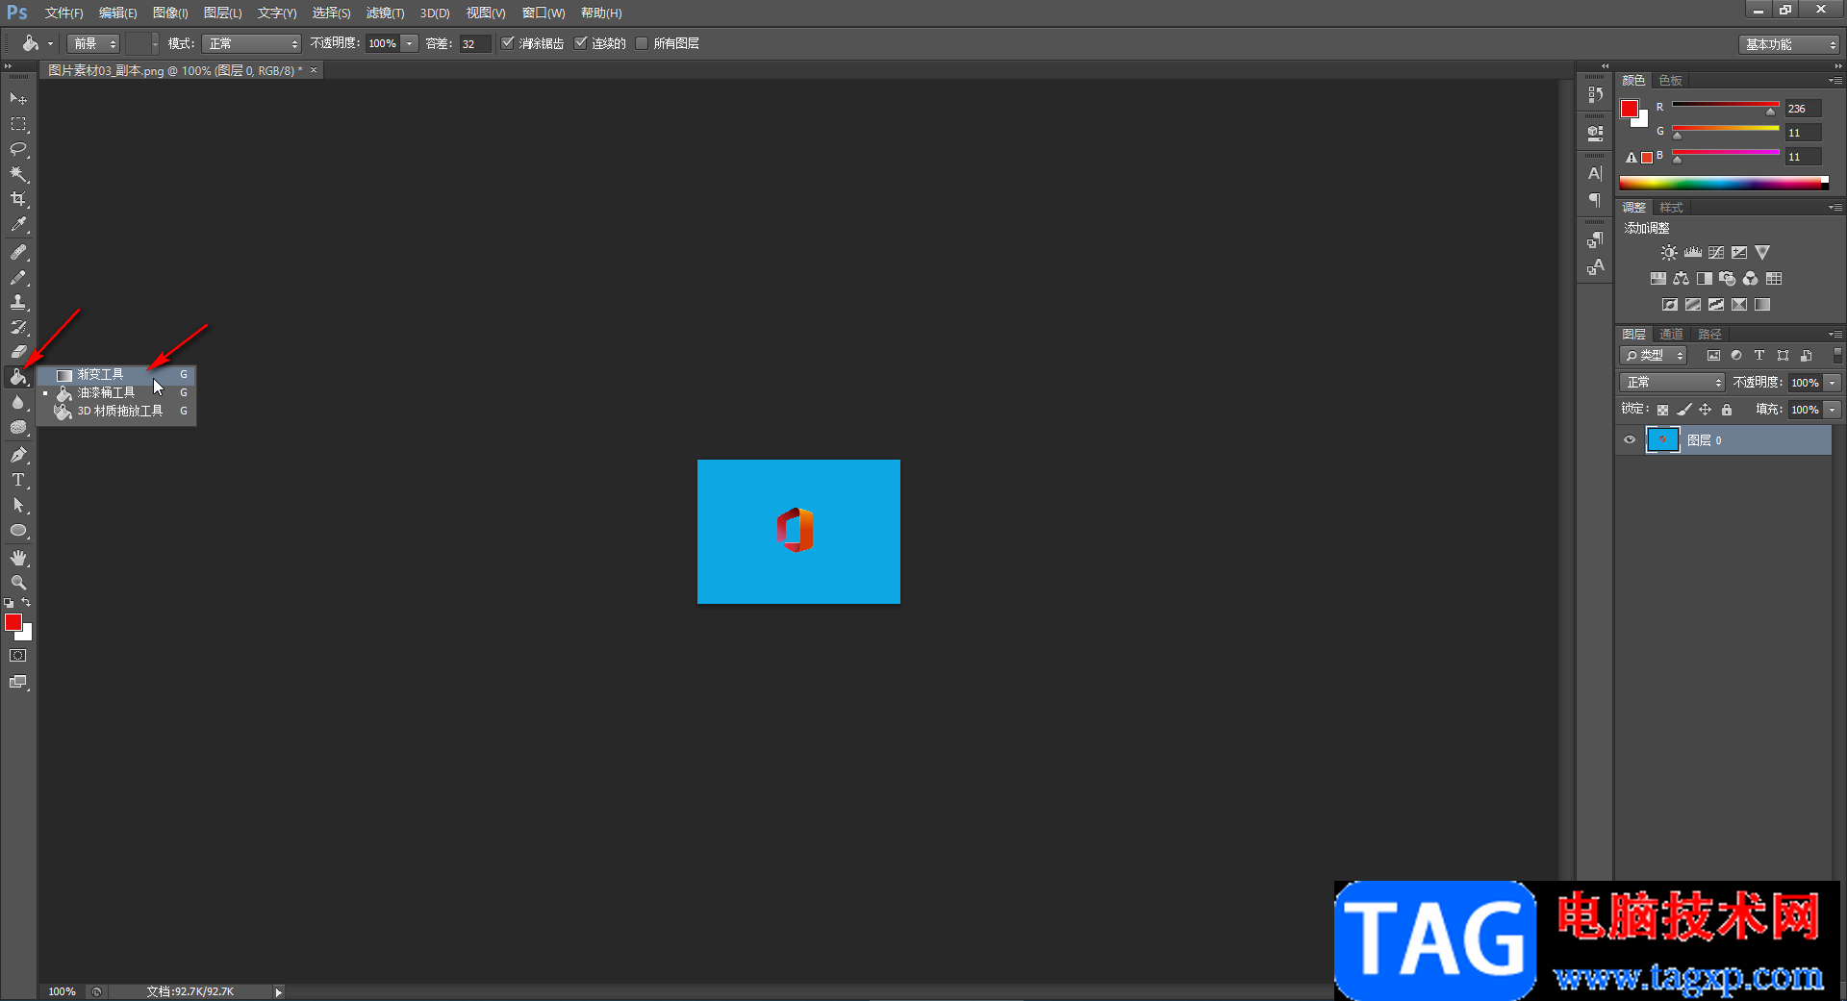Click the R slider in the color panel
Image resolution: width=1847 pixels, height=1001 pixels.
click(1726, 106)
